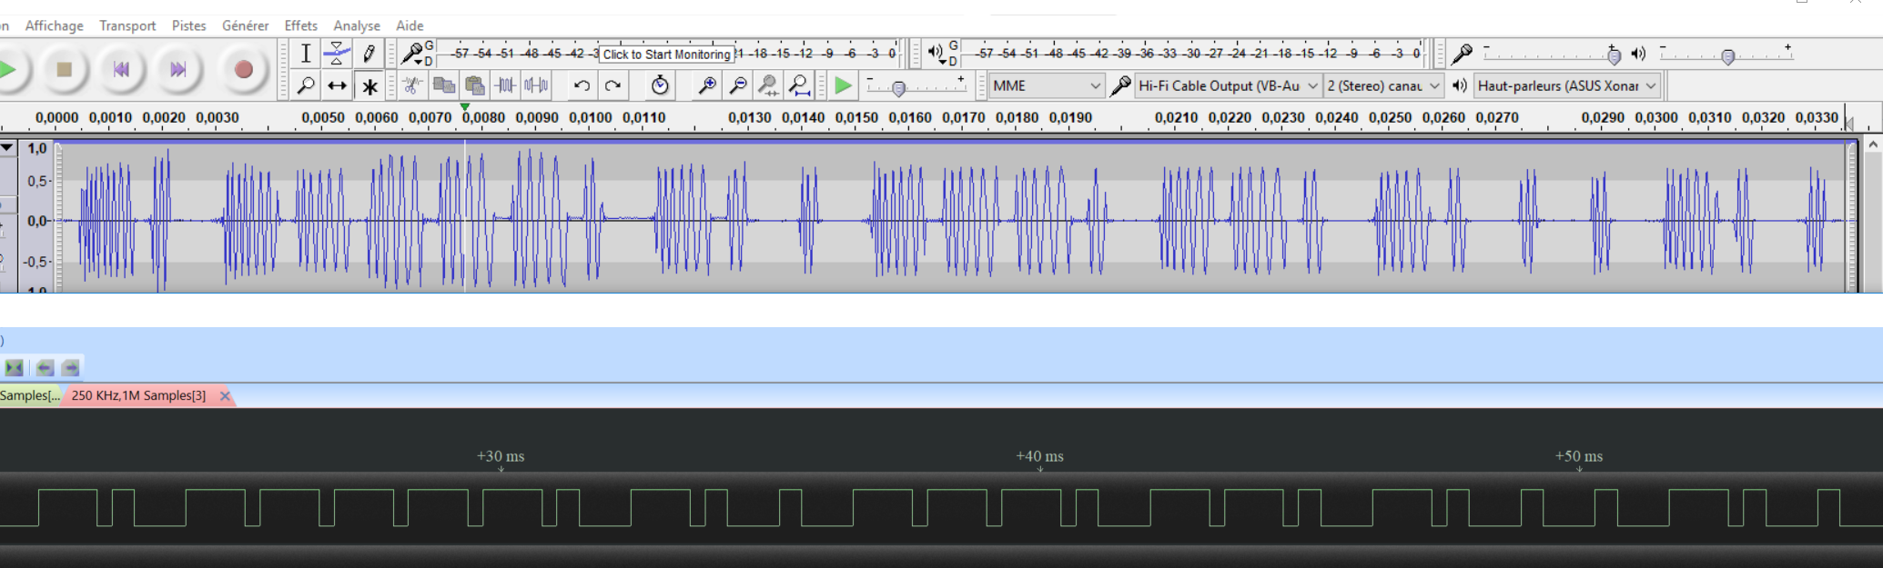Click the Zoom In magnifier
This screenshot has width=1883, height=568.
point(706,86)
